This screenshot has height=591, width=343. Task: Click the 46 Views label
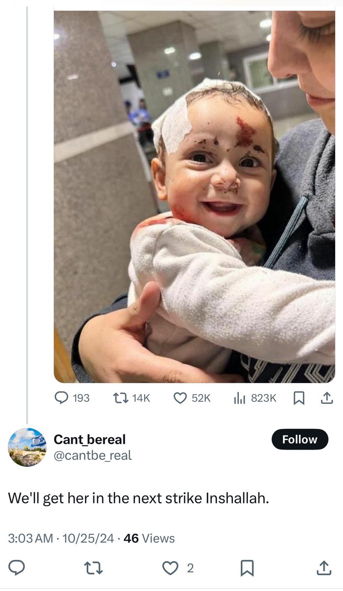coord(149,538)
